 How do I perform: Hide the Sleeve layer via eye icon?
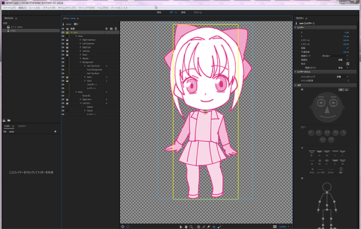tap(63, 107)
